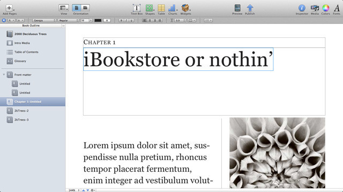Image resolution: width=343 pixels, height=192 pixels.
Task: Click the blue styles drawer button
Action: (x=4, y=20)
